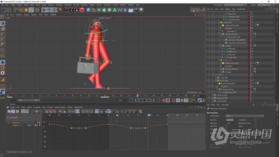Click the MoGraph Cloner icon
Image resolution: width=279 pixels, height=157 pixels.
[115, 10]
